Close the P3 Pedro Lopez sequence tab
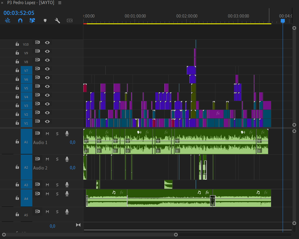This screenshot has height=239, width=299. click(2, 3)
